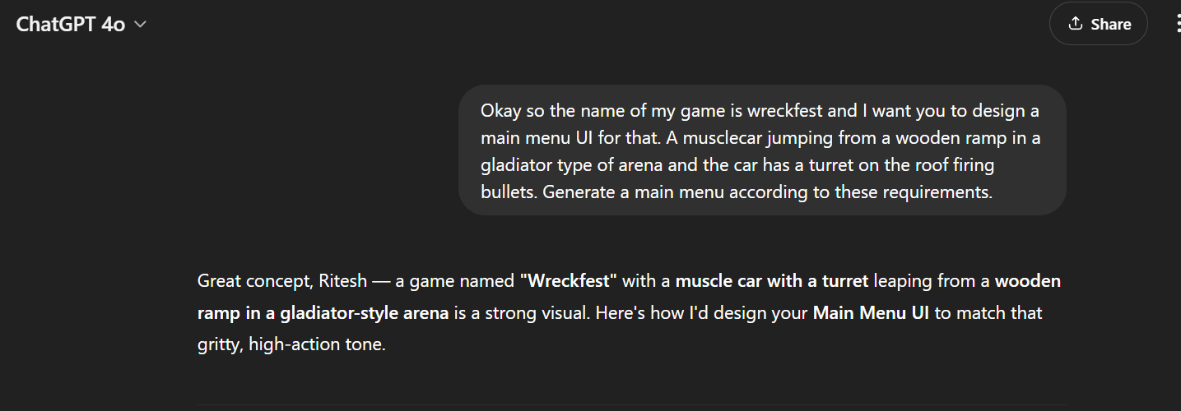Click the name "Ritesh" in the response

click(338, 281)
